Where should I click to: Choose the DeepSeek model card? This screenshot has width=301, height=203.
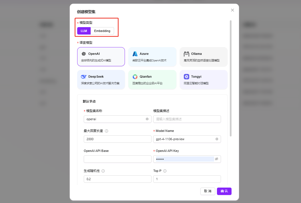pyautogui.click(x=101, y=80)
